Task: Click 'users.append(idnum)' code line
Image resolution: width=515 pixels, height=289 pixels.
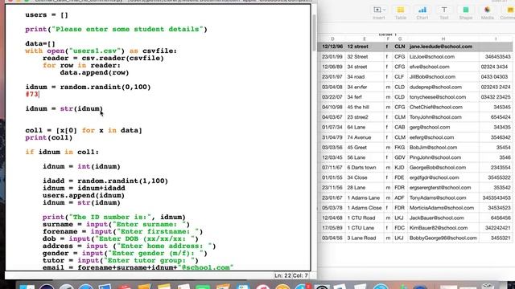Action: 84,195
